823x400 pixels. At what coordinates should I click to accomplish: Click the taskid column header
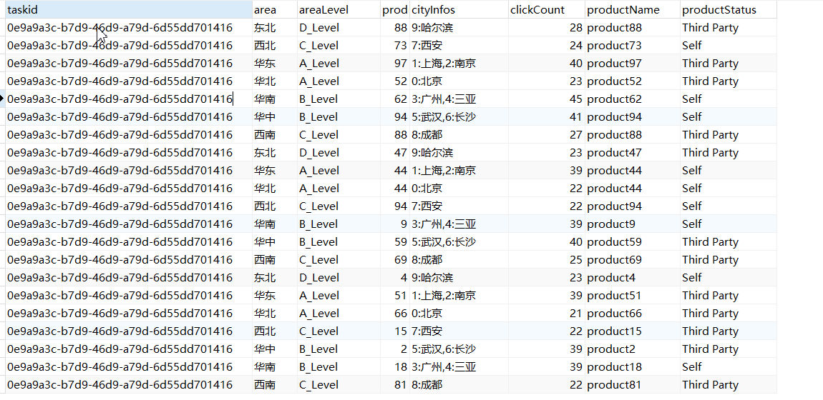click(x=129, y=10)
